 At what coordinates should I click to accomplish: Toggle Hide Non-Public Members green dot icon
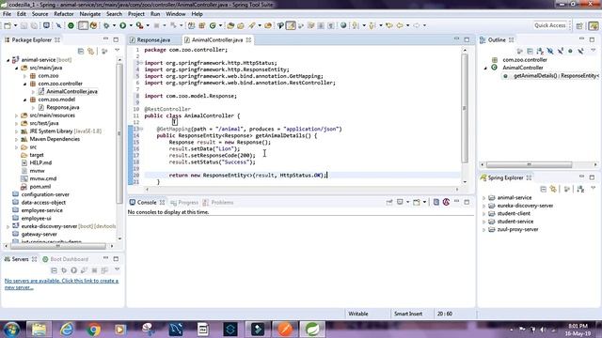click(x=570, y=51)
